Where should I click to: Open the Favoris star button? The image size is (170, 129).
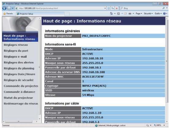(8, 14)
